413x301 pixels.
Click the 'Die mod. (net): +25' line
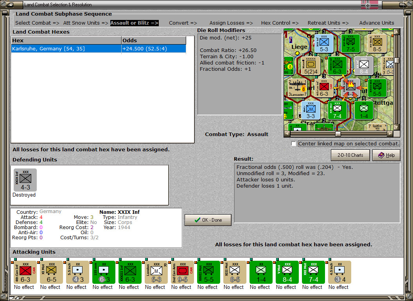click(x=225, y=38)
